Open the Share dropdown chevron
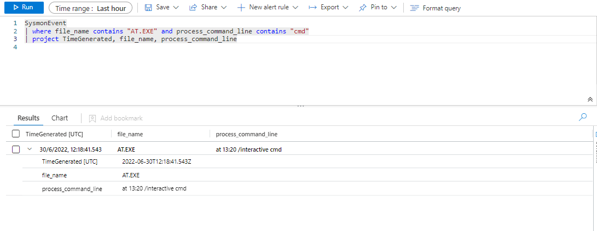The height and width of the screenshot is (231, 597). [224, 8]
